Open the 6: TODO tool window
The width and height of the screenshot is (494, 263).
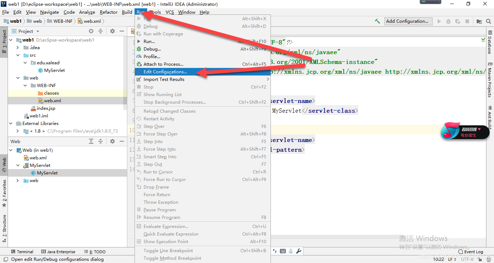pyautogui.click(x=95, y=251)
